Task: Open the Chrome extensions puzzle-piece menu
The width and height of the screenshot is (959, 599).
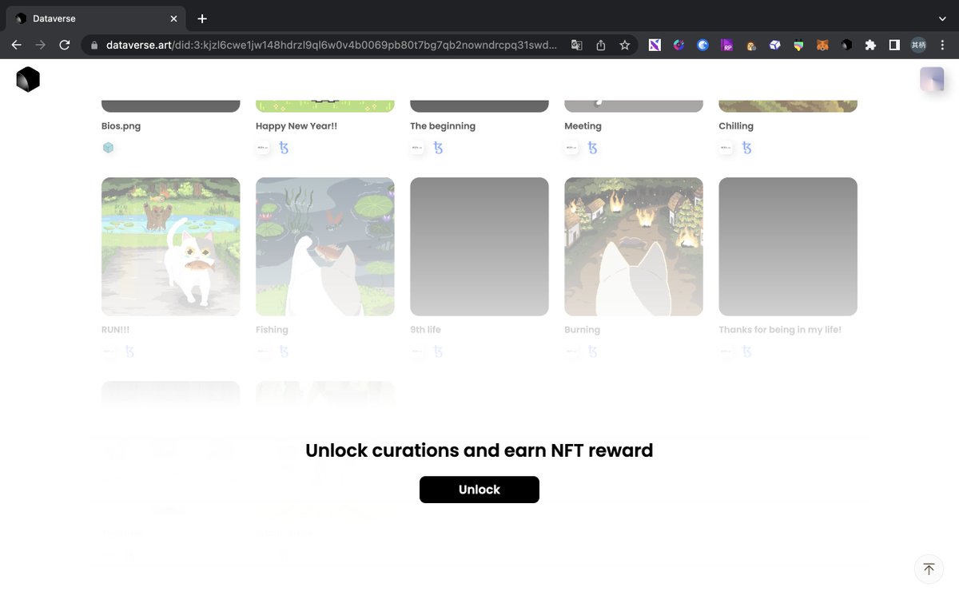Action: [870, 45]
